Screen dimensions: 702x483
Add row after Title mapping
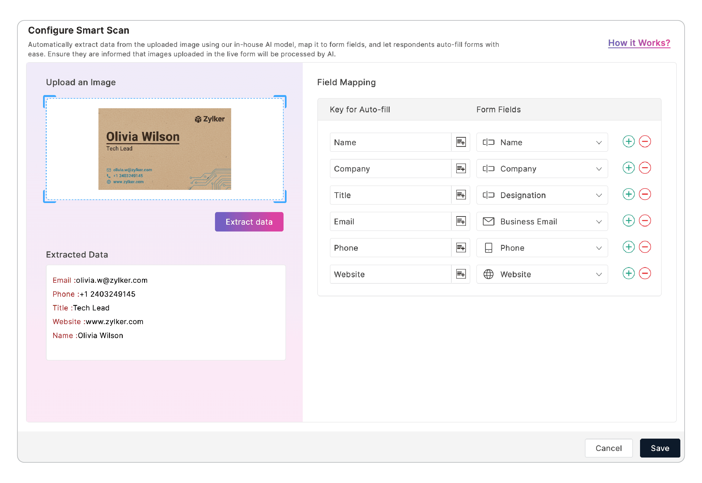click(x=629, y=194)
